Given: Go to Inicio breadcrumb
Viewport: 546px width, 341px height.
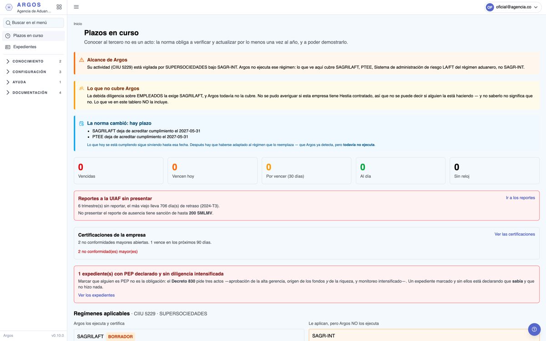Looking at the screenshot, I should coord(78,24).
